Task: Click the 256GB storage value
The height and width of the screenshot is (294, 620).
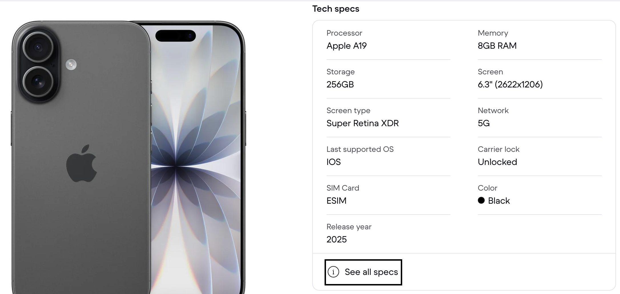Action: pos(340,85)
